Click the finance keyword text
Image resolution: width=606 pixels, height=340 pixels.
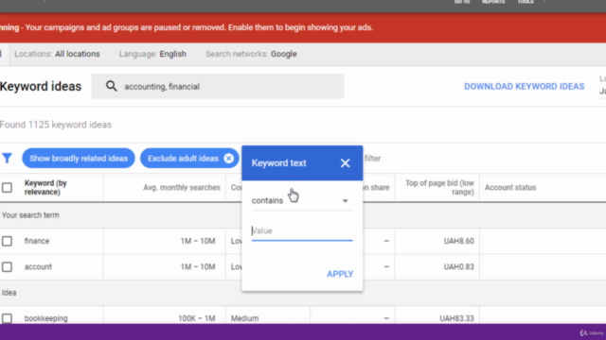(37, 241)
